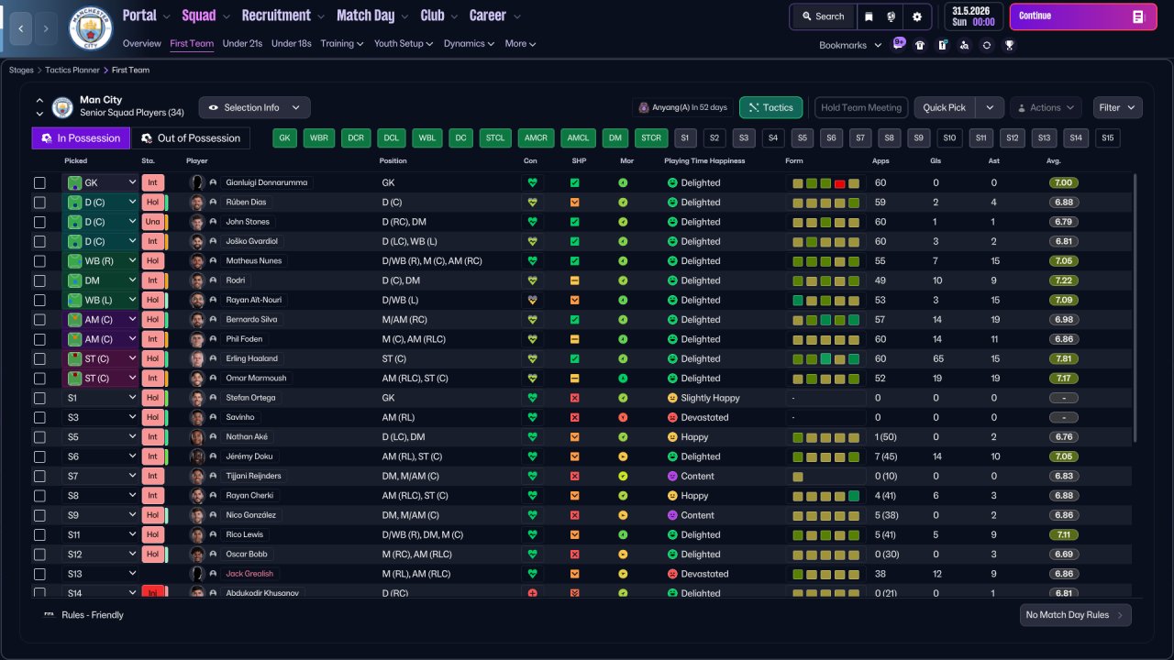The width and height of the screenshot is (1174, 660).
Task: Click the trophy icon under Continue
Action: [1009, 45]
